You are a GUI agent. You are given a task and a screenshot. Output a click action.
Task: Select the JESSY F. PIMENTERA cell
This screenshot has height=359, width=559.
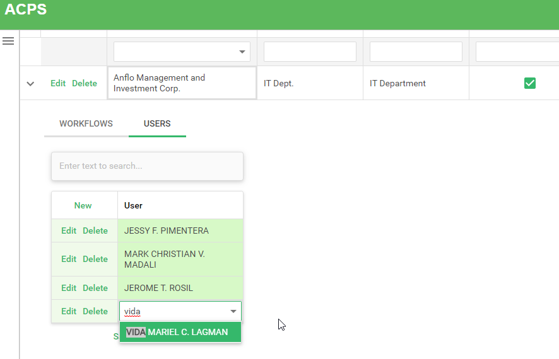pyautogui.click(x=180, y=231)
